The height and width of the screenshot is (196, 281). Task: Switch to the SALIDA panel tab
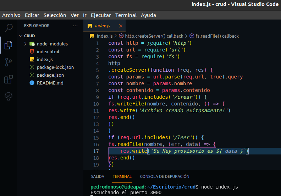click(x=98, y=176)
